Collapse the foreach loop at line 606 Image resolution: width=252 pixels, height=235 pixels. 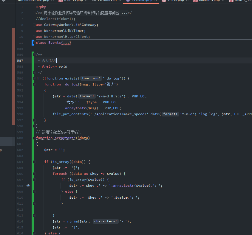(x=34, y=174)
